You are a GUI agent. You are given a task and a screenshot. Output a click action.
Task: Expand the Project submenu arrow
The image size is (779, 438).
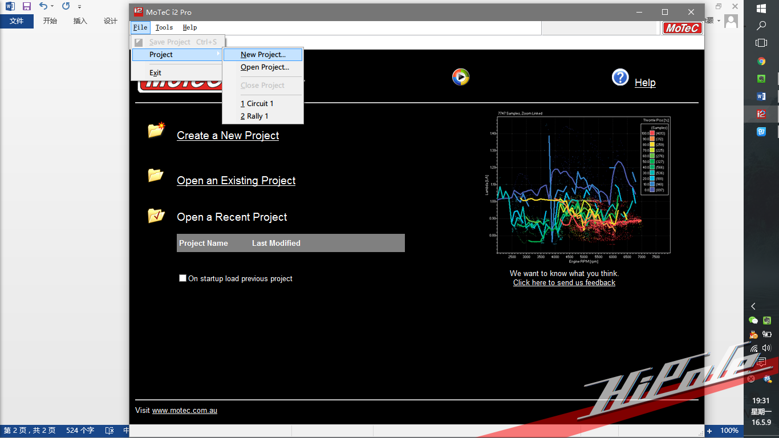point(218,55)
